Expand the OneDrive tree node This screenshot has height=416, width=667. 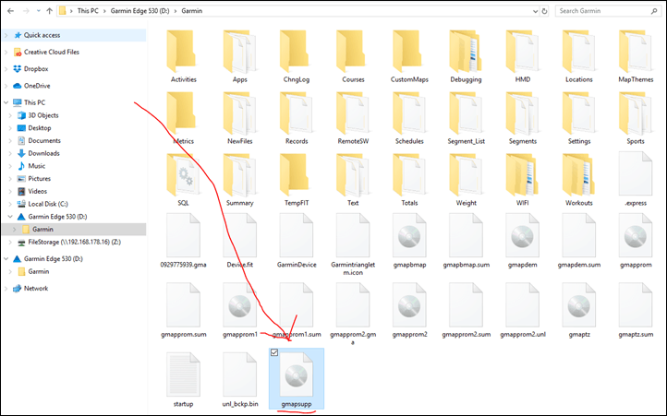6,86
